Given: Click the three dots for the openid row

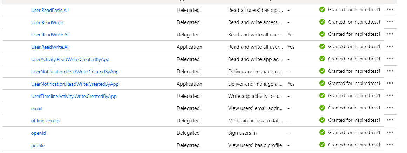Looking at the screenshot, I should [389, 132].
